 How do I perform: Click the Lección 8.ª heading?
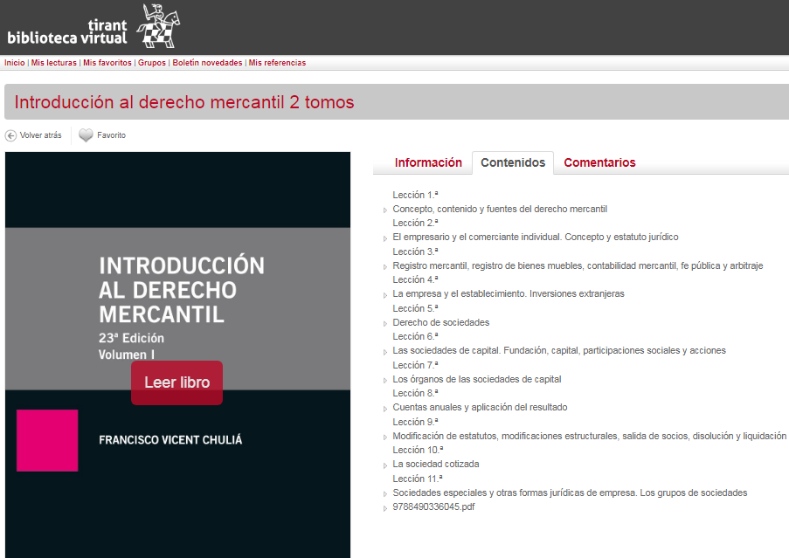(415, 394)
